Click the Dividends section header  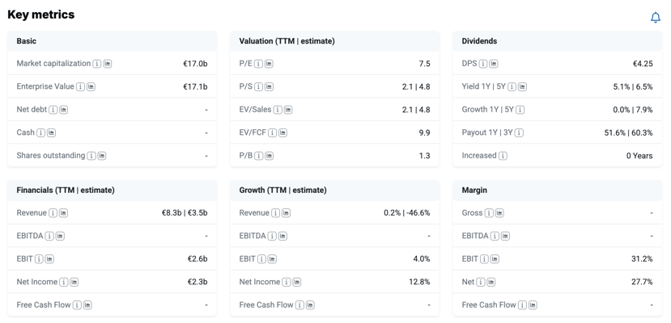(x=557, y=41)
